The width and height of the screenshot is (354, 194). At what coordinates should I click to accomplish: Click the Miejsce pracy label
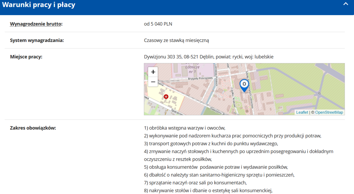tap(26, 57)
